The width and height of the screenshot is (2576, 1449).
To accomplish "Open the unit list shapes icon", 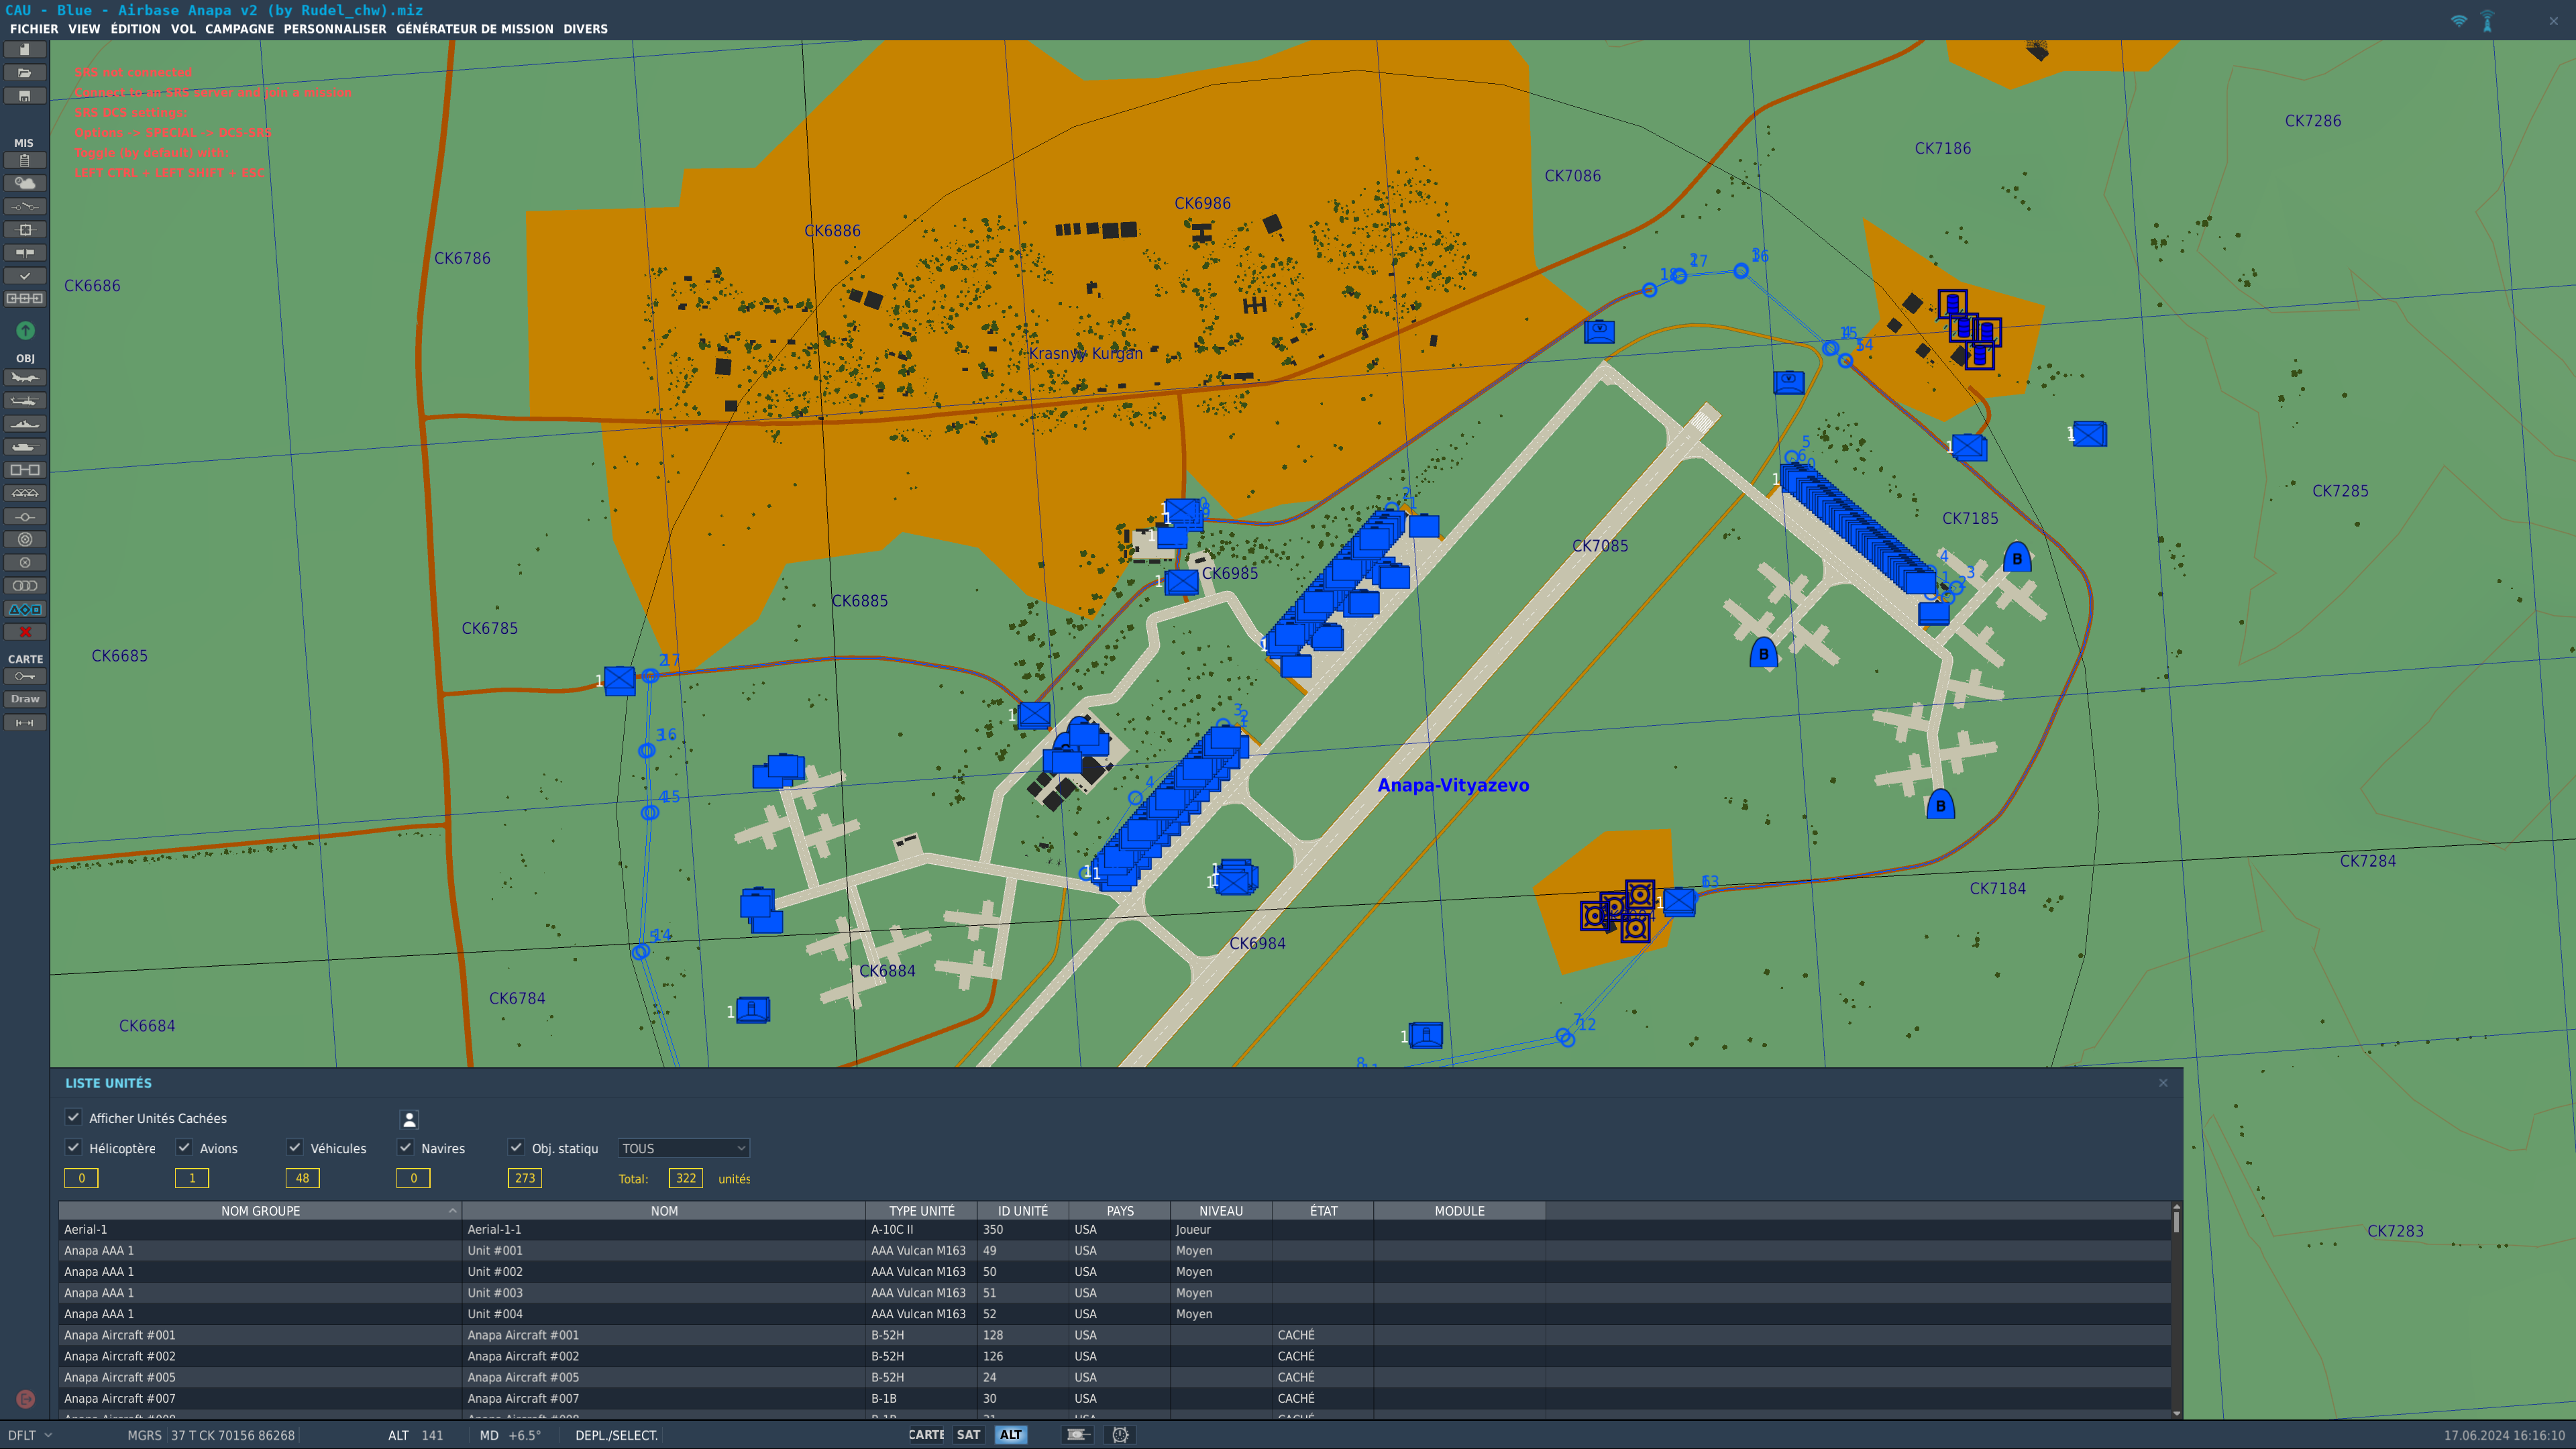I will pos(25,609).
